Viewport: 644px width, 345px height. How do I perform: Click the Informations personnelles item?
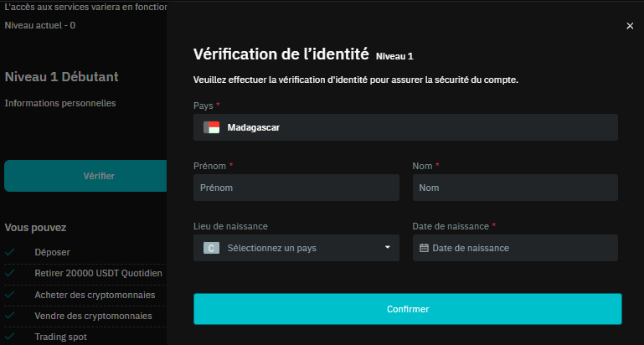coord(60,103)
